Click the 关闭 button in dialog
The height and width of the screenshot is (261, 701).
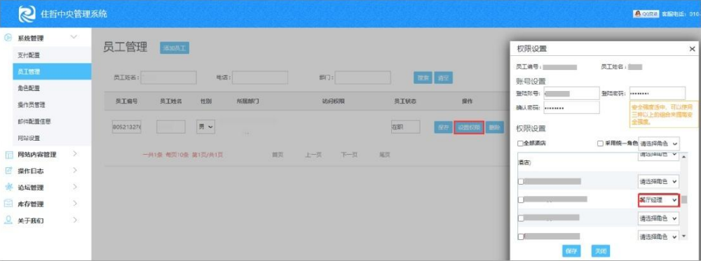(x=600, y=251)
